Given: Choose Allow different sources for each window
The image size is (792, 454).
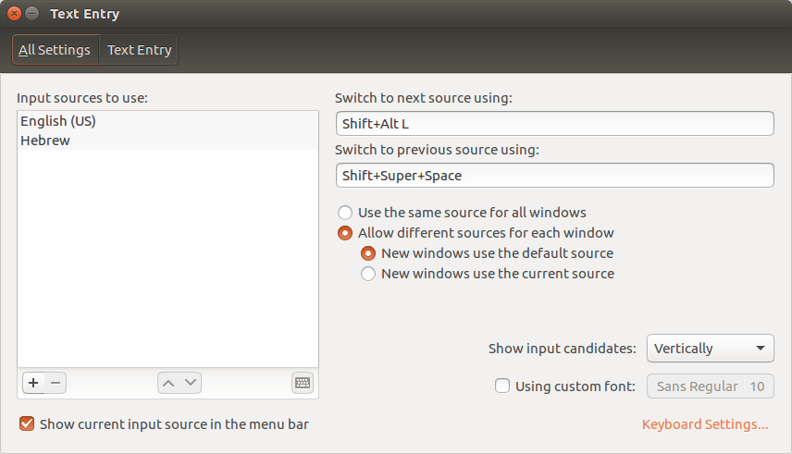Looking at the screenshot, I should (345, 233).
